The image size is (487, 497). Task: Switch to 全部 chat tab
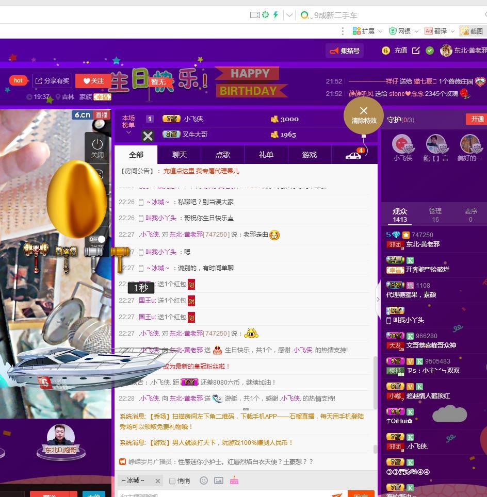coord(136,155)
